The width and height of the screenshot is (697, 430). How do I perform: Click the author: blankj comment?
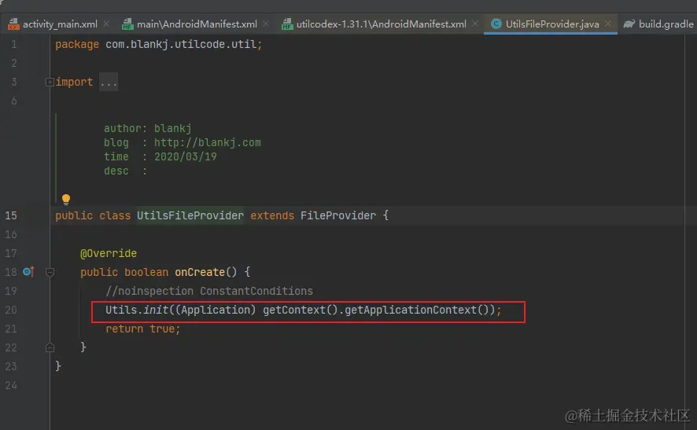pyautogui.click(x=148, y=128)
